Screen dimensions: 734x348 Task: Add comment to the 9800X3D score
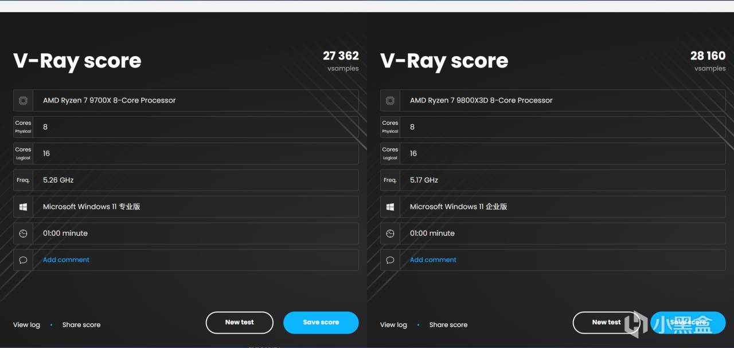pos(433,260)
